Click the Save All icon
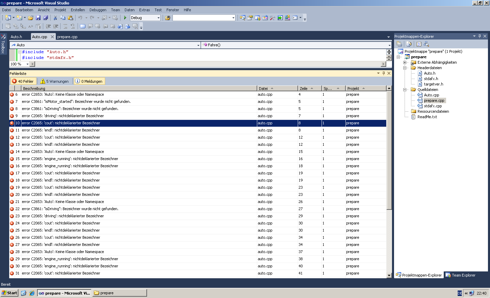This screenshot has height=298, width=490. click(x=46, y=18)
